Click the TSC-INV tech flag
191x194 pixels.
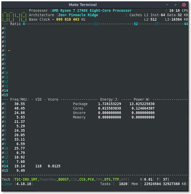pyautogui.click(x=22, y=180)
